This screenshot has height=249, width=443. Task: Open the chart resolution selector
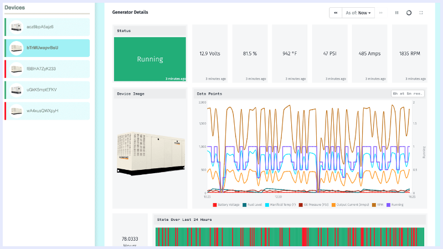408,94
